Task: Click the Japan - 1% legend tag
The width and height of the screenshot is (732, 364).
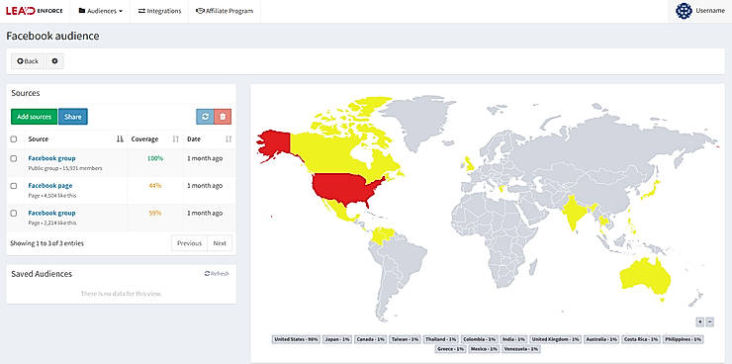Action: (x=337, y=339)
